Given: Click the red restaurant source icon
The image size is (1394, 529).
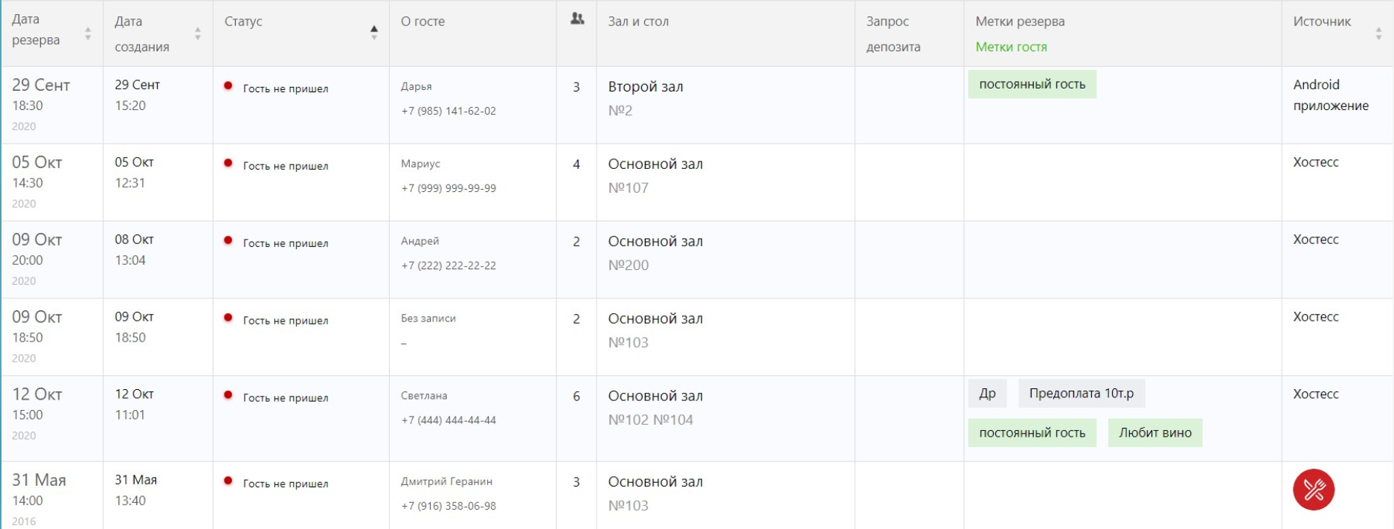Looking at the screenshot, I should pos(1313,490).
